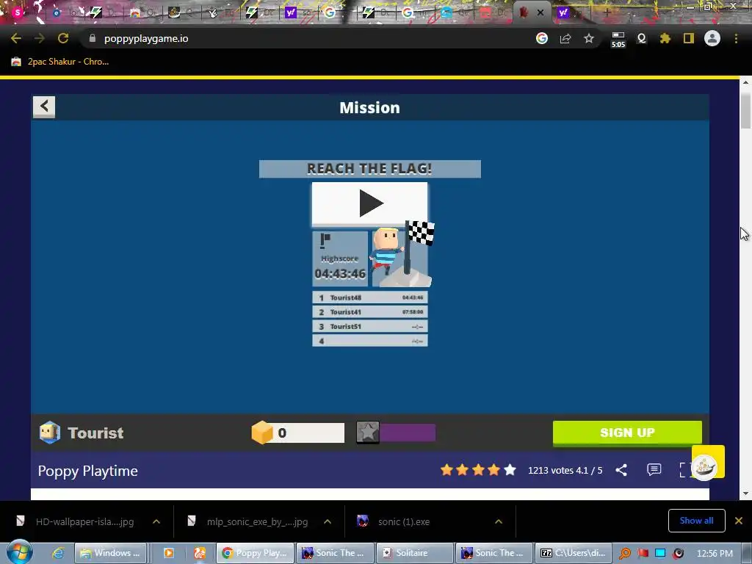The image size is (752, 564).
Task: Open the Extensions puzzle piece menu
Action: coord(665,38)
